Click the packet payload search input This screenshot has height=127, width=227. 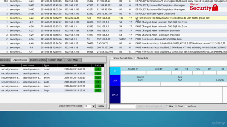coord(123,106)
